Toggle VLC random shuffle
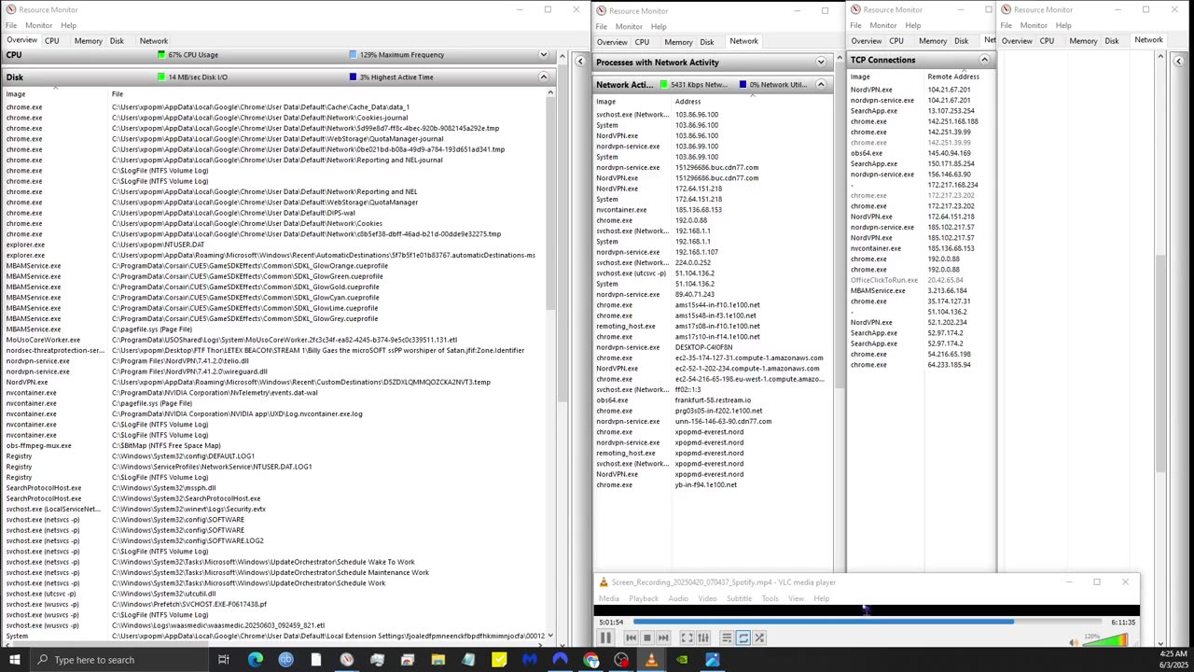The width and height of the screenshot is (1194, 672). 759,638
